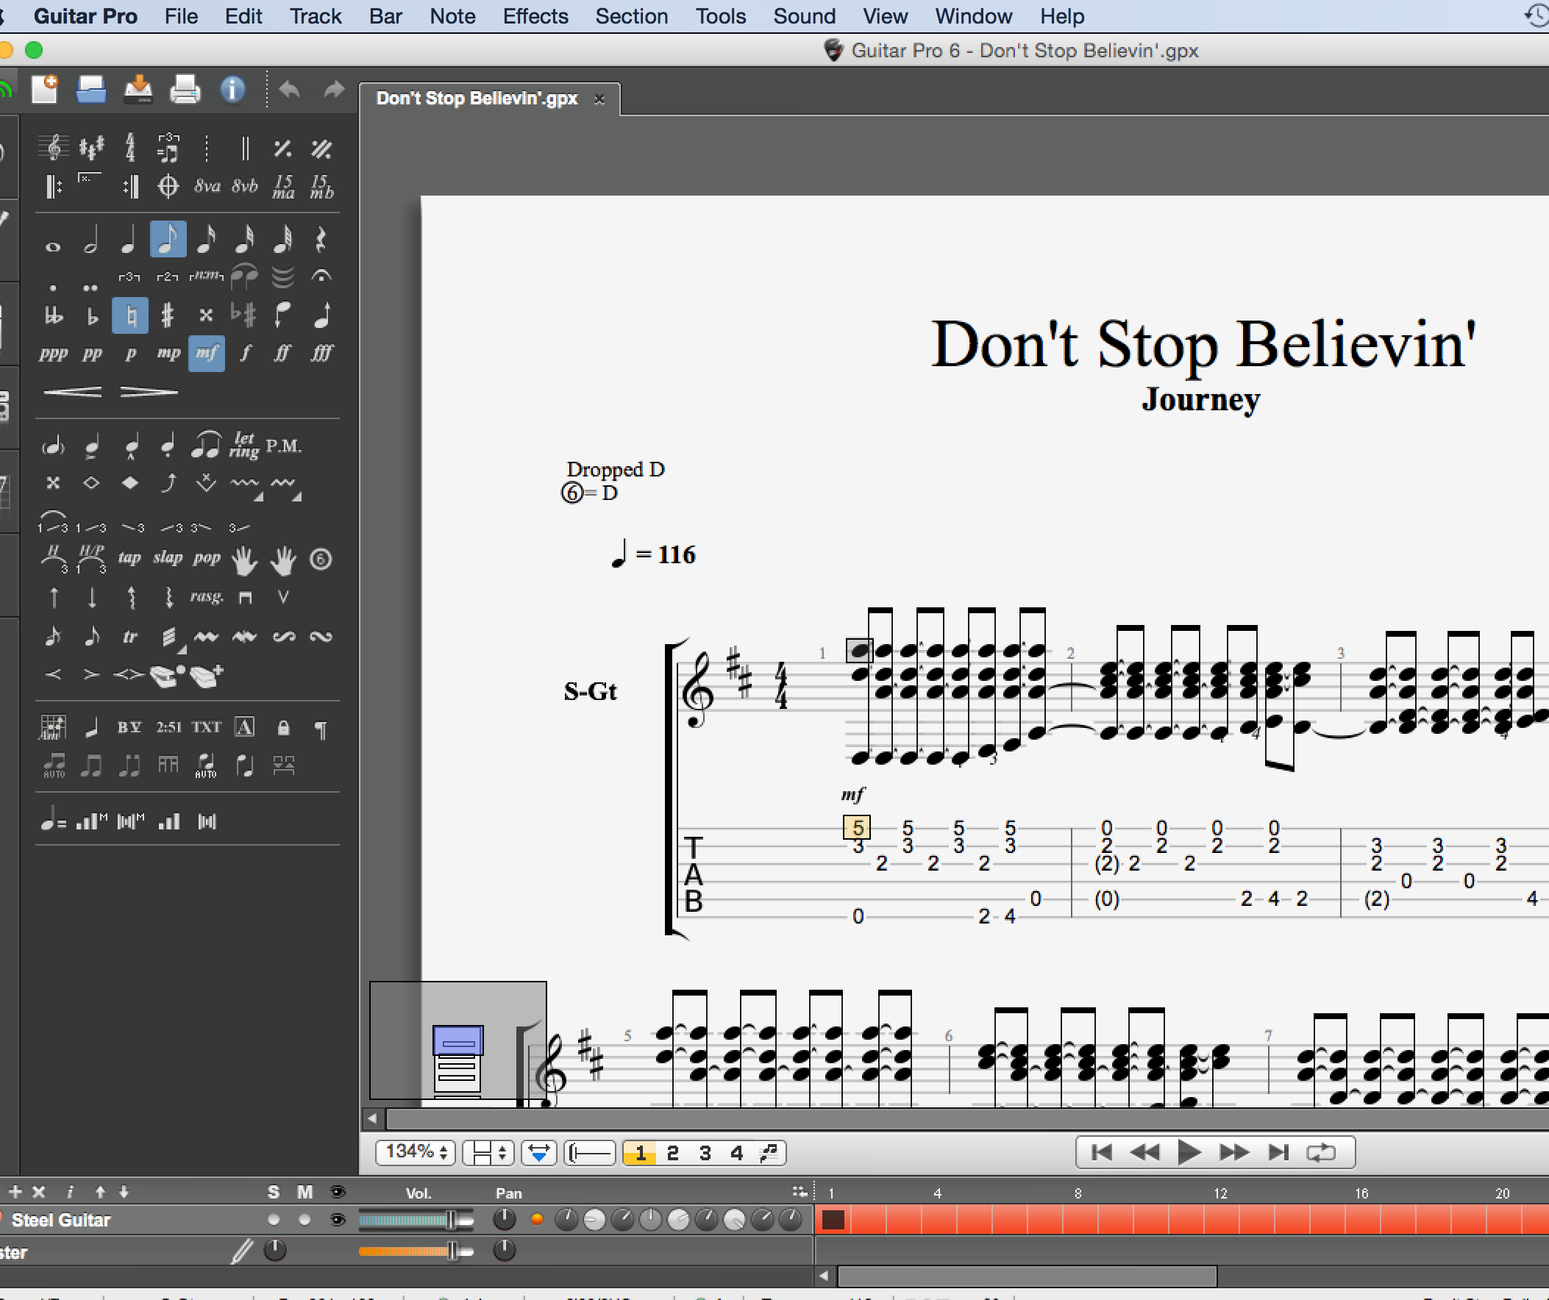Image resolution: width=1549 pixels, height=1300 pixels.
Task: Close the Don't Stop Believin'.gpx tab
Action: click(x=599, y=99)
